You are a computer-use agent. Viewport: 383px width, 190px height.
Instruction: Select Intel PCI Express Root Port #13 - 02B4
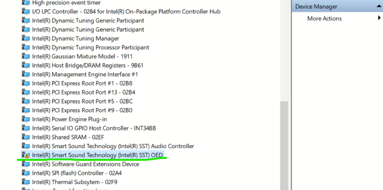tap(83, 92)
